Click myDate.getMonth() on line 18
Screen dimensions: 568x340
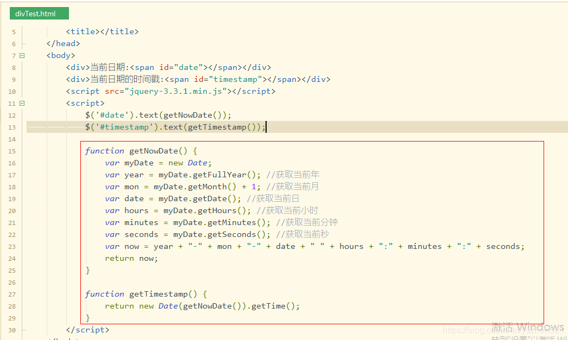pyautogui.click(x=195, y=187)
